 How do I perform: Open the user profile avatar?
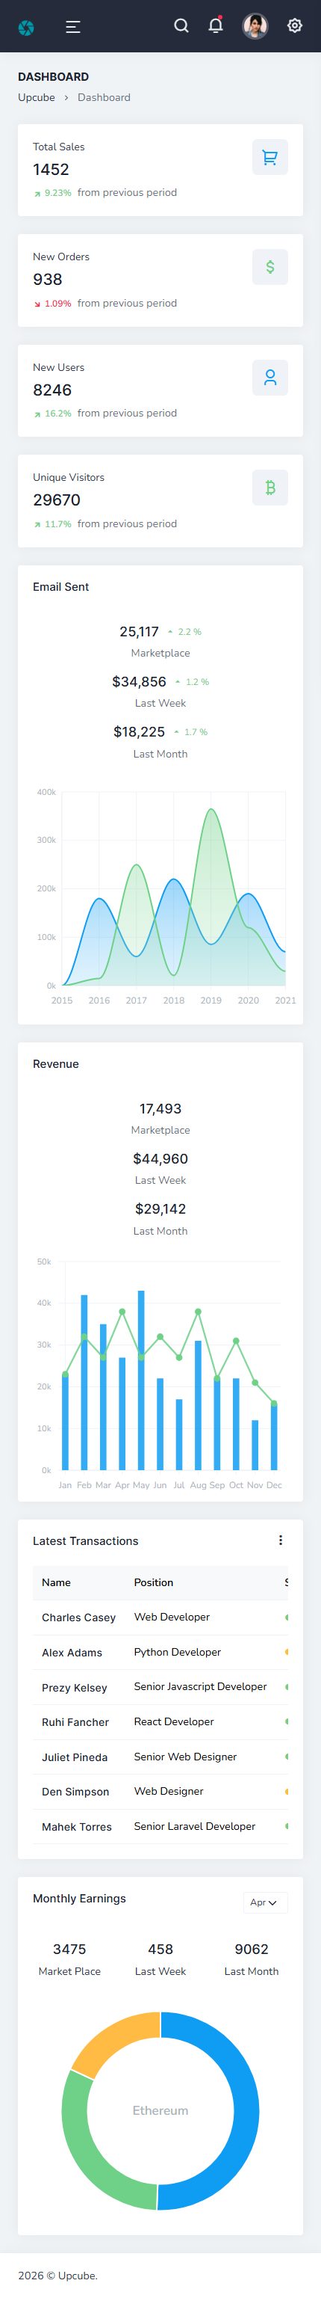pyautogui.click(x=255, y=26)
